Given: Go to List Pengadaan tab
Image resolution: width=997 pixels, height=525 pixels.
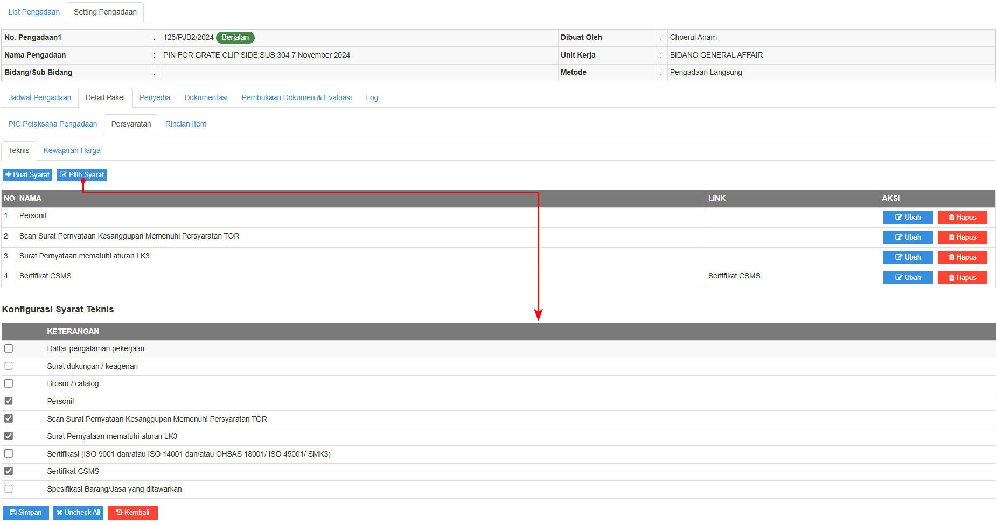Looking at the screenshot, I should pos(34,12).
